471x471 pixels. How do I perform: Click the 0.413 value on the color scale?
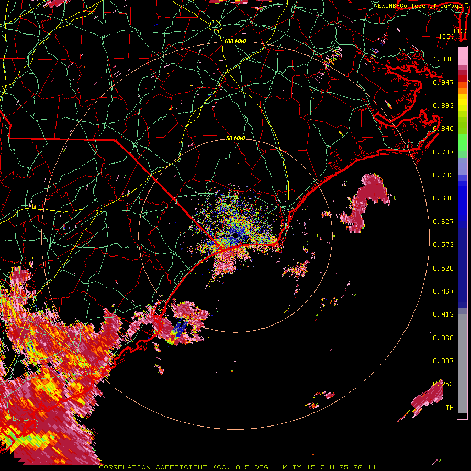point(443,315)
